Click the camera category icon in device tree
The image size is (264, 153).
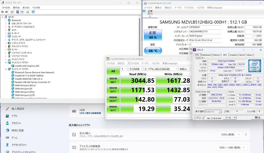coord(9,30)
